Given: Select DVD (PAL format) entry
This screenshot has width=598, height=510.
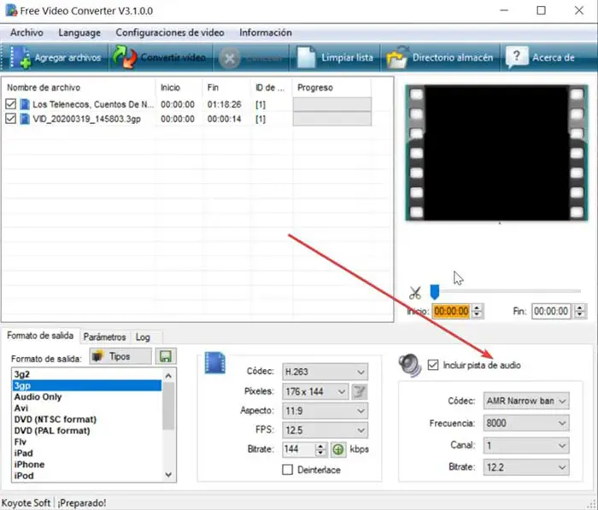Looking at the screenshot, I should (x=87, y=431).
